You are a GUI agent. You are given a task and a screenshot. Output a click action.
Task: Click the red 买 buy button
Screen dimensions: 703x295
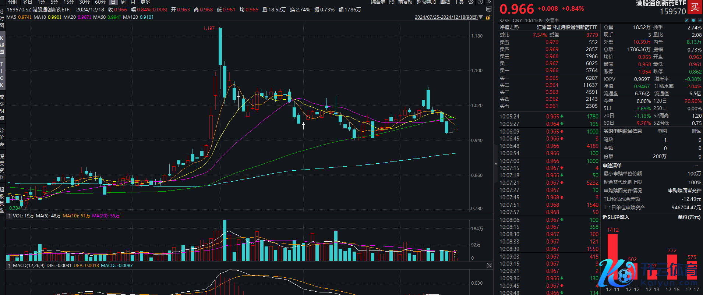[x=695, y=7]
